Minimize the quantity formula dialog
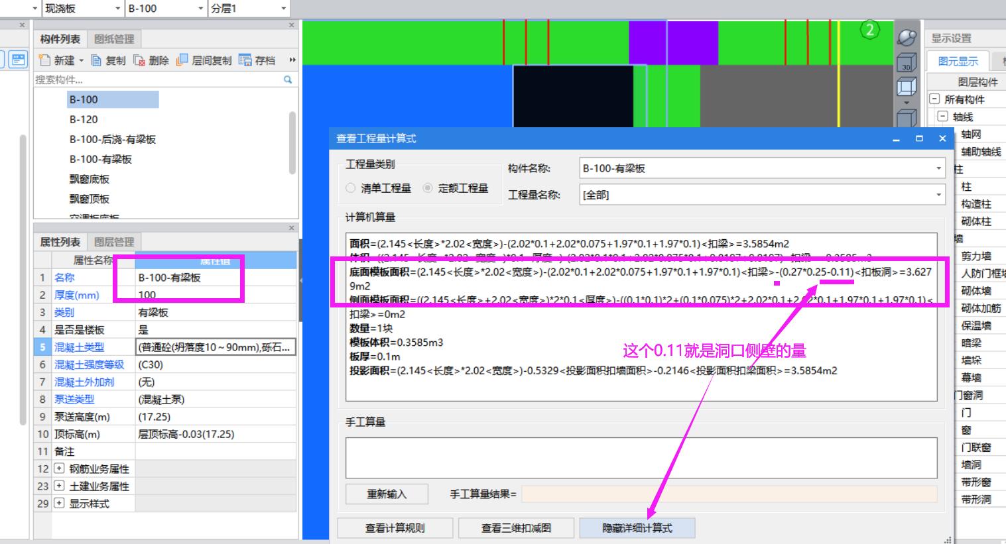The image size is (1006, 544). pyautogui.click(x=897, y=139)
